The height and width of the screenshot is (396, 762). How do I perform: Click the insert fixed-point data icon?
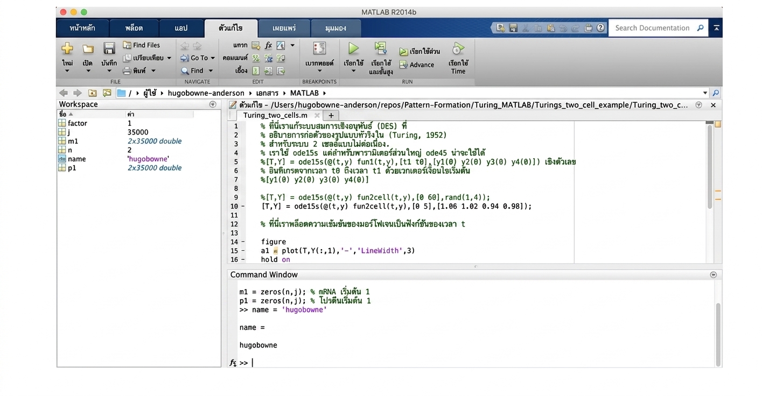pyautogui.click(x=281, y=45)
